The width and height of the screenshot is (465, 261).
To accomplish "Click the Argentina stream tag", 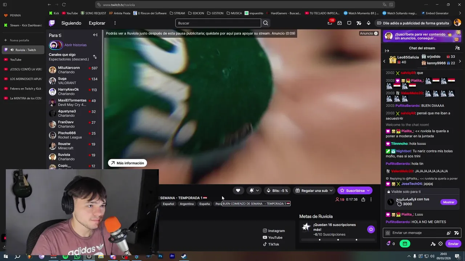I will point(187,204).
